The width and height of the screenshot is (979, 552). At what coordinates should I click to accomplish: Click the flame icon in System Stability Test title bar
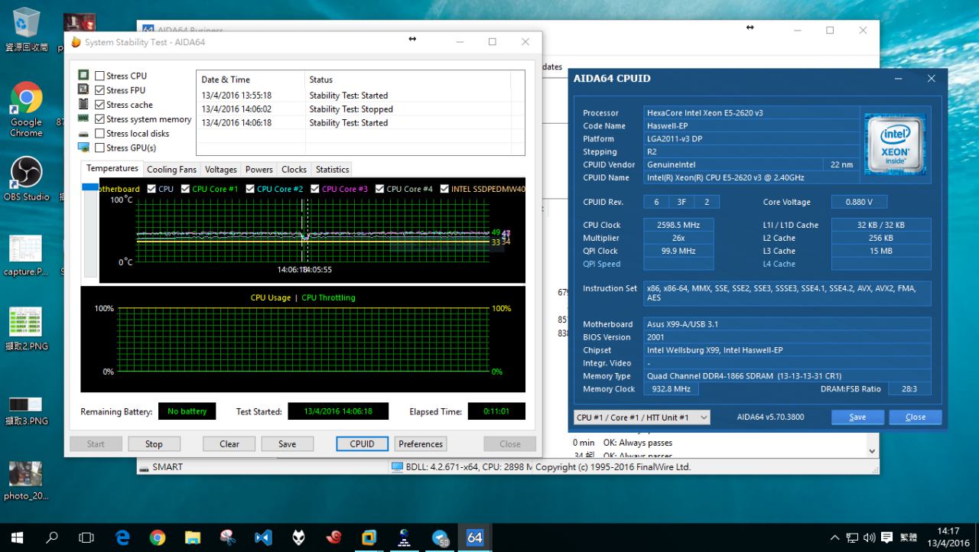coord(75,42)
